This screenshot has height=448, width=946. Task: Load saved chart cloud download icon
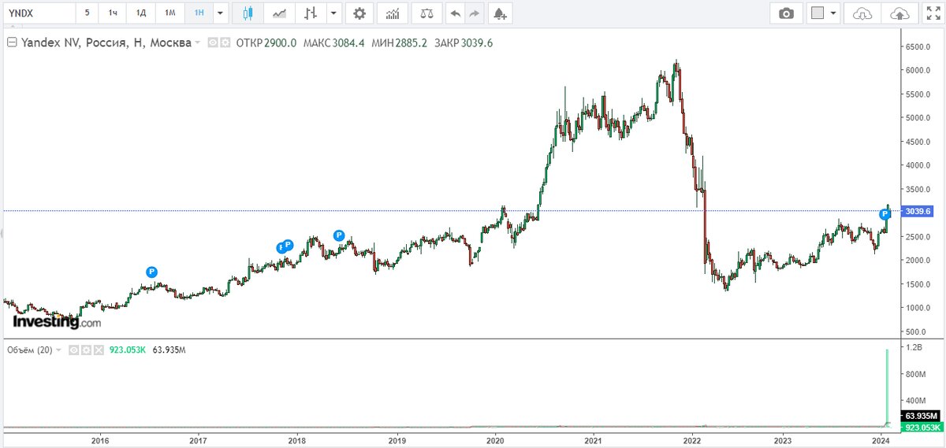[864, 13]
